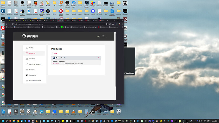Screen dimensions: 219x123
Task: Collapse the Cubase Pro 13 entry
Action: click(98, 58)
